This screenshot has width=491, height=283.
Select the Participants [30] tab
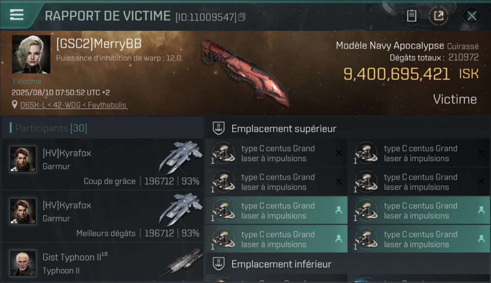[x=51, y=128]
